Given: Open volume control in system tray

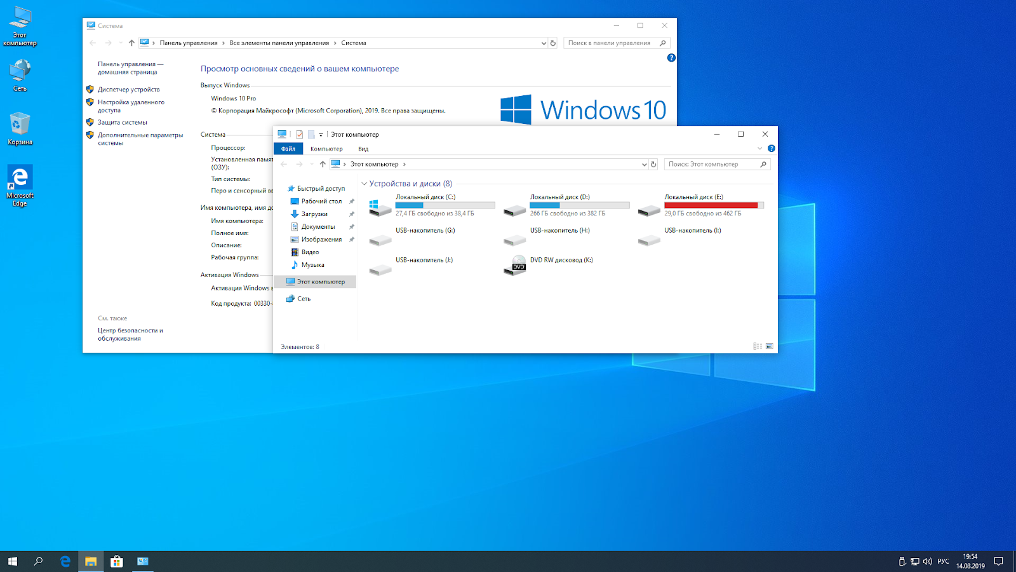Looking at the screenshot, I should (928, 561).
